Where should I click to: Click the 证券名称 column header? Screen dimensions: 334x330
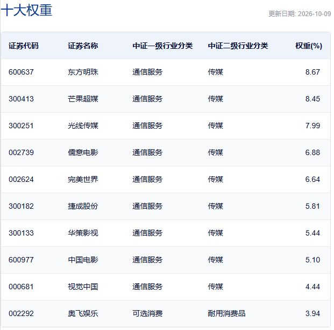pyautogui.click(x=83, y=46)
